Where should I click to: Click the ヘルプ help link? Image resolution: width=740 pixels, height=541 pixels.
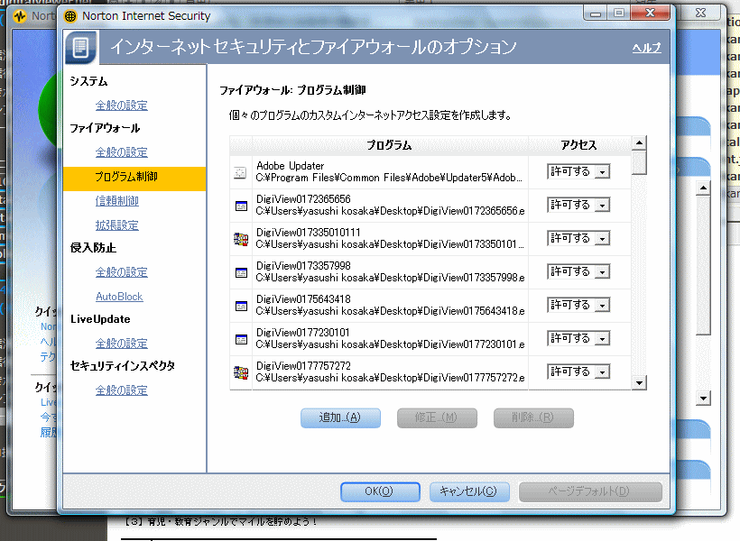(646, 48)
